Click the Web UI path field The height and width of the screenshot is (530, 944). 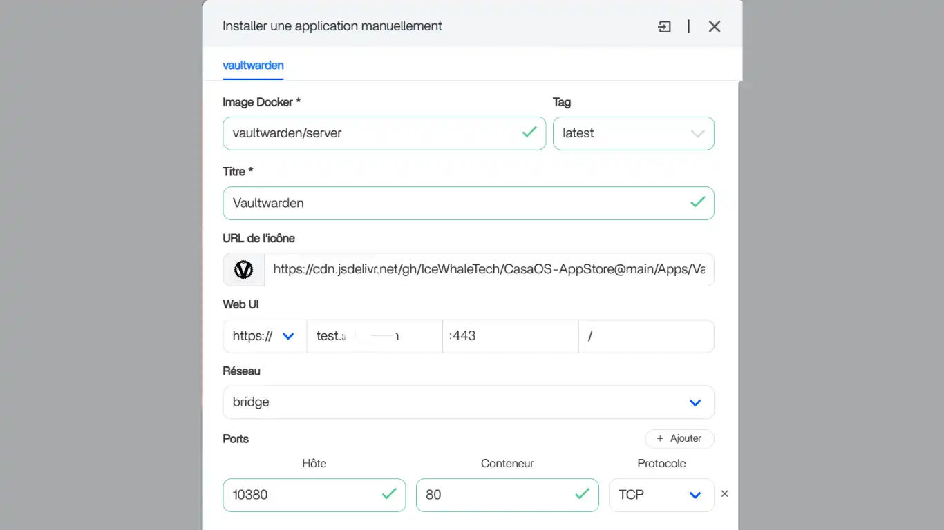[645, 336]
